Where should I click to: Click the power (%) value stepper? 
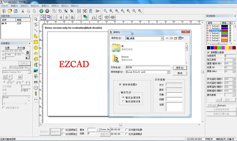point(234,67)
